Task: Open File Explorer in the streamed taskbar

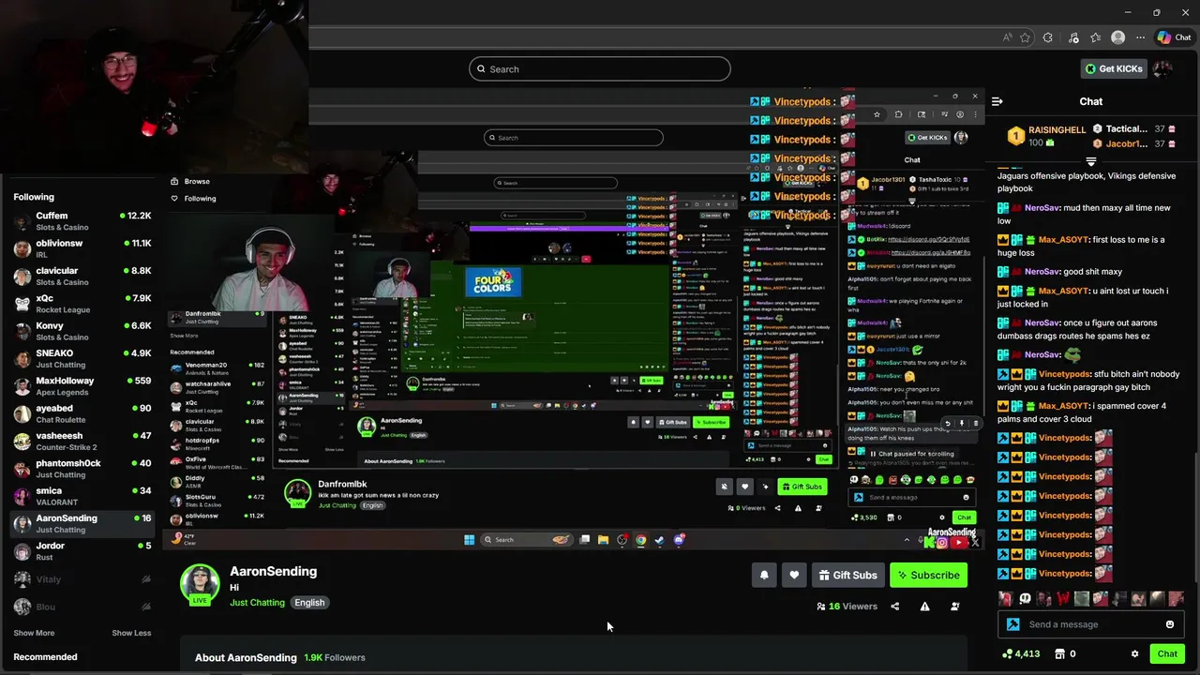Action: (603, 540)
